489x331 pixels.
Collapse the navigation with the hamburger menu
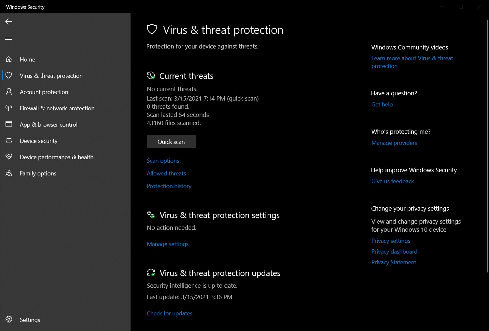tap(8, 39)
